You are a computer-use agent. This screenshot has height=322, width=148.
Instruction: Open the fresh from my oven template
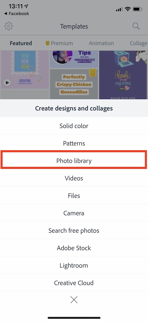tap(123, 75)
